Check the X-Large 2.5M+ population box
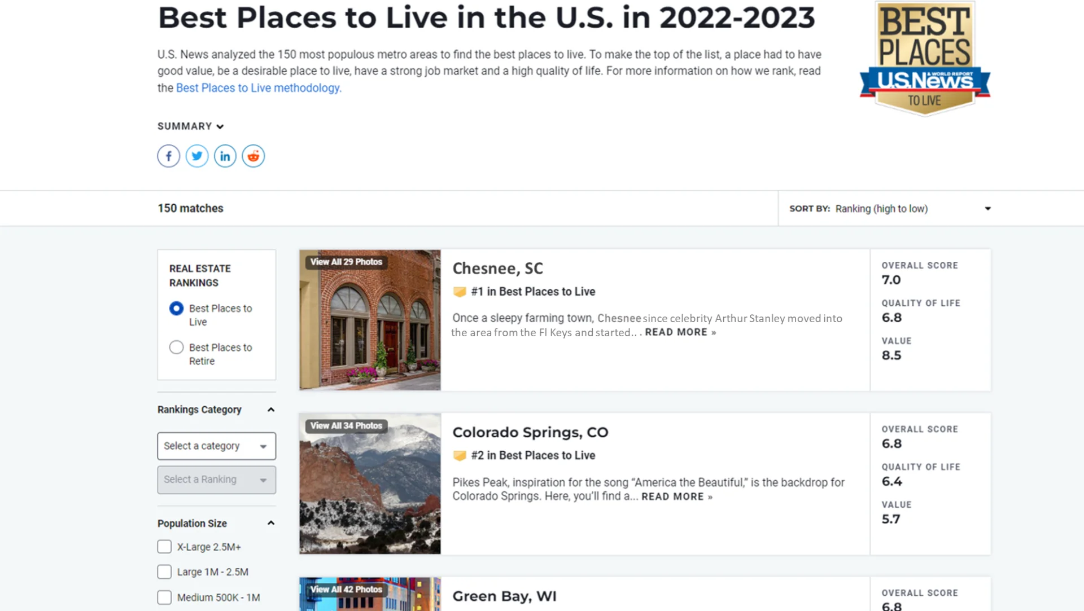The height and width of the screenshot is (611, 1084). 164,547
